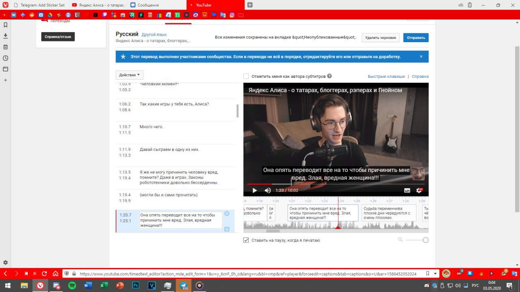
Task: Open the Reddit bookmark icon
Action: [x=32, y=15]
